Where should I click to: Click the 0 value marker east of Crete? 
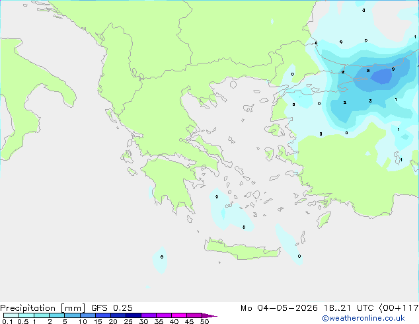[299, 256]
